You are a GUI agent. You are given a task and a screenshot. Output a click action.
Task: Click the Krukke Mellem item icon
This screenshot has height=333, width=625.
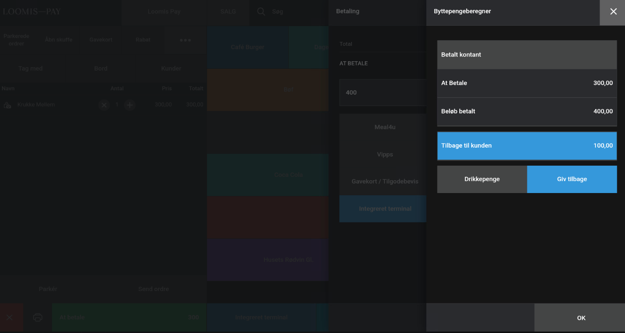click(7, 105)
